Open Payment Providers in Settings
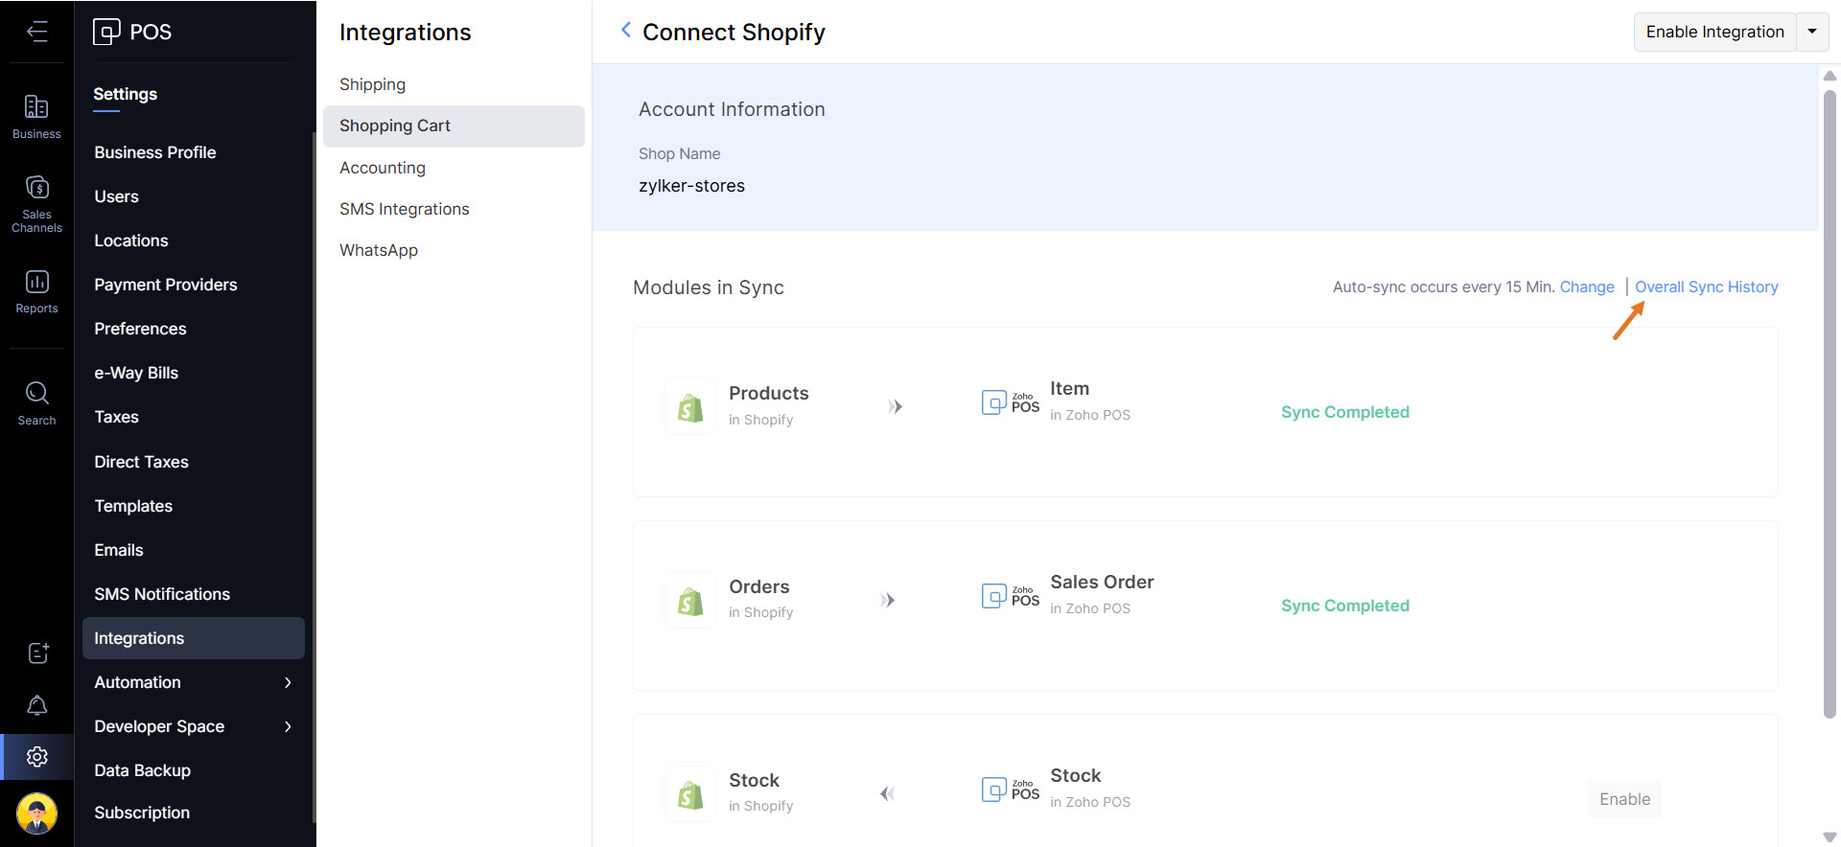The height and width of the screenshot is (847, 1841). (x=165, y=285)
